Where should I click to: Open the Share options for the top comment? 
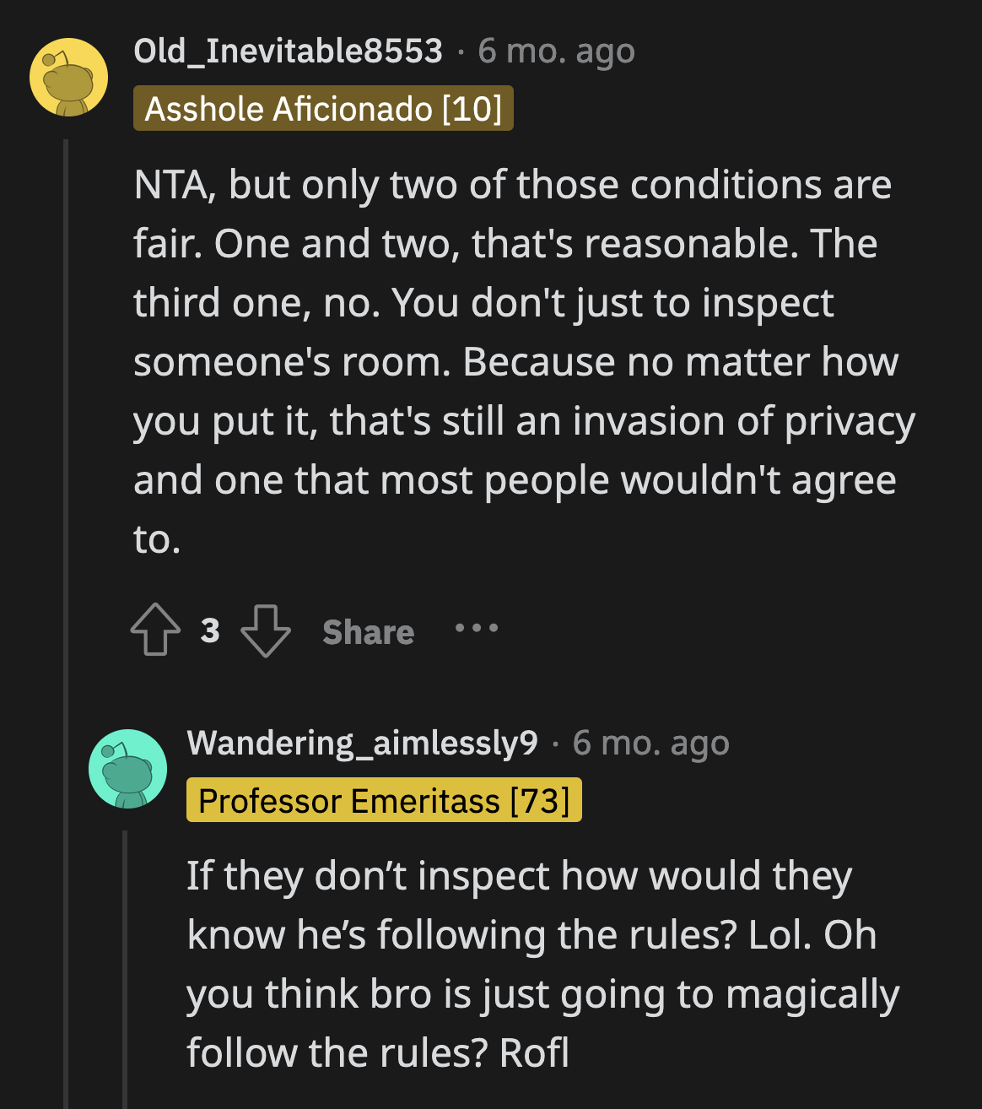(x=367, y=632)
